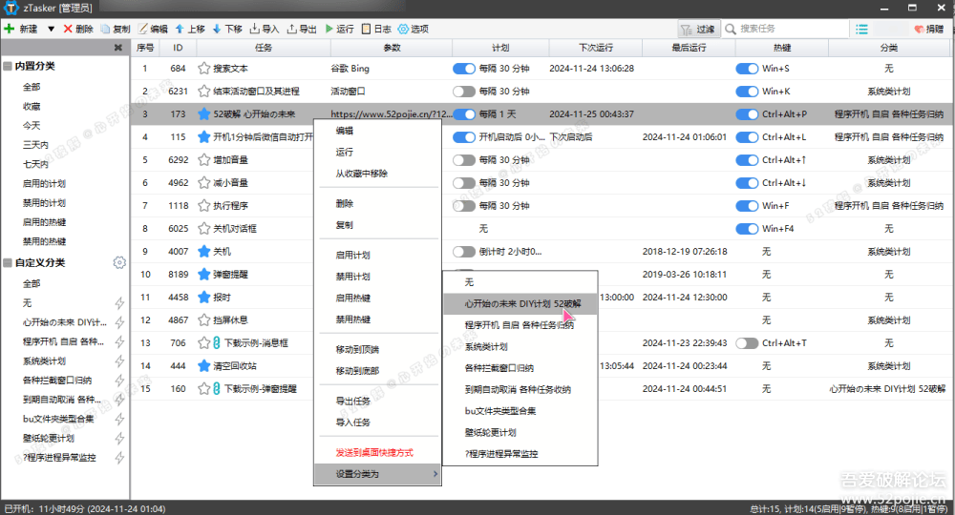The height and width of the screenshot is (515, 955).
Task: Click the green 运行 run icon
Action: (x=329, y=29)
